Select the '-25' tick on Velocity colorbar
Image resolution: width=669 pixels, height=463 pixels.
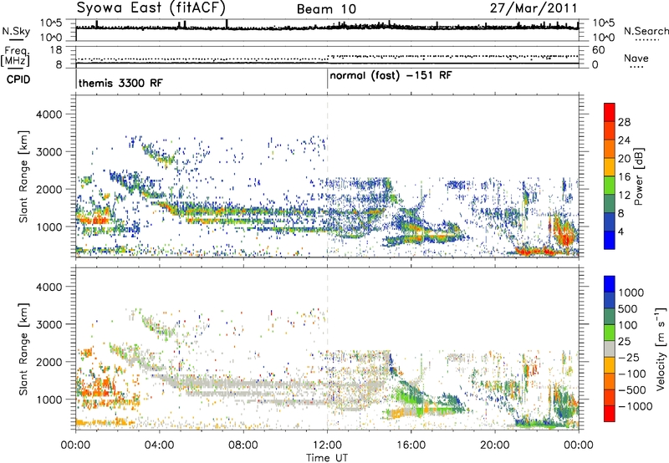pyautogui.click(x=631, y=357)
